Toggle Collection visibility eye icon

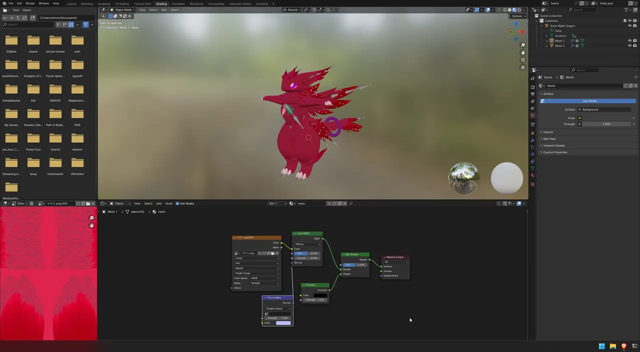pos(629,21)
